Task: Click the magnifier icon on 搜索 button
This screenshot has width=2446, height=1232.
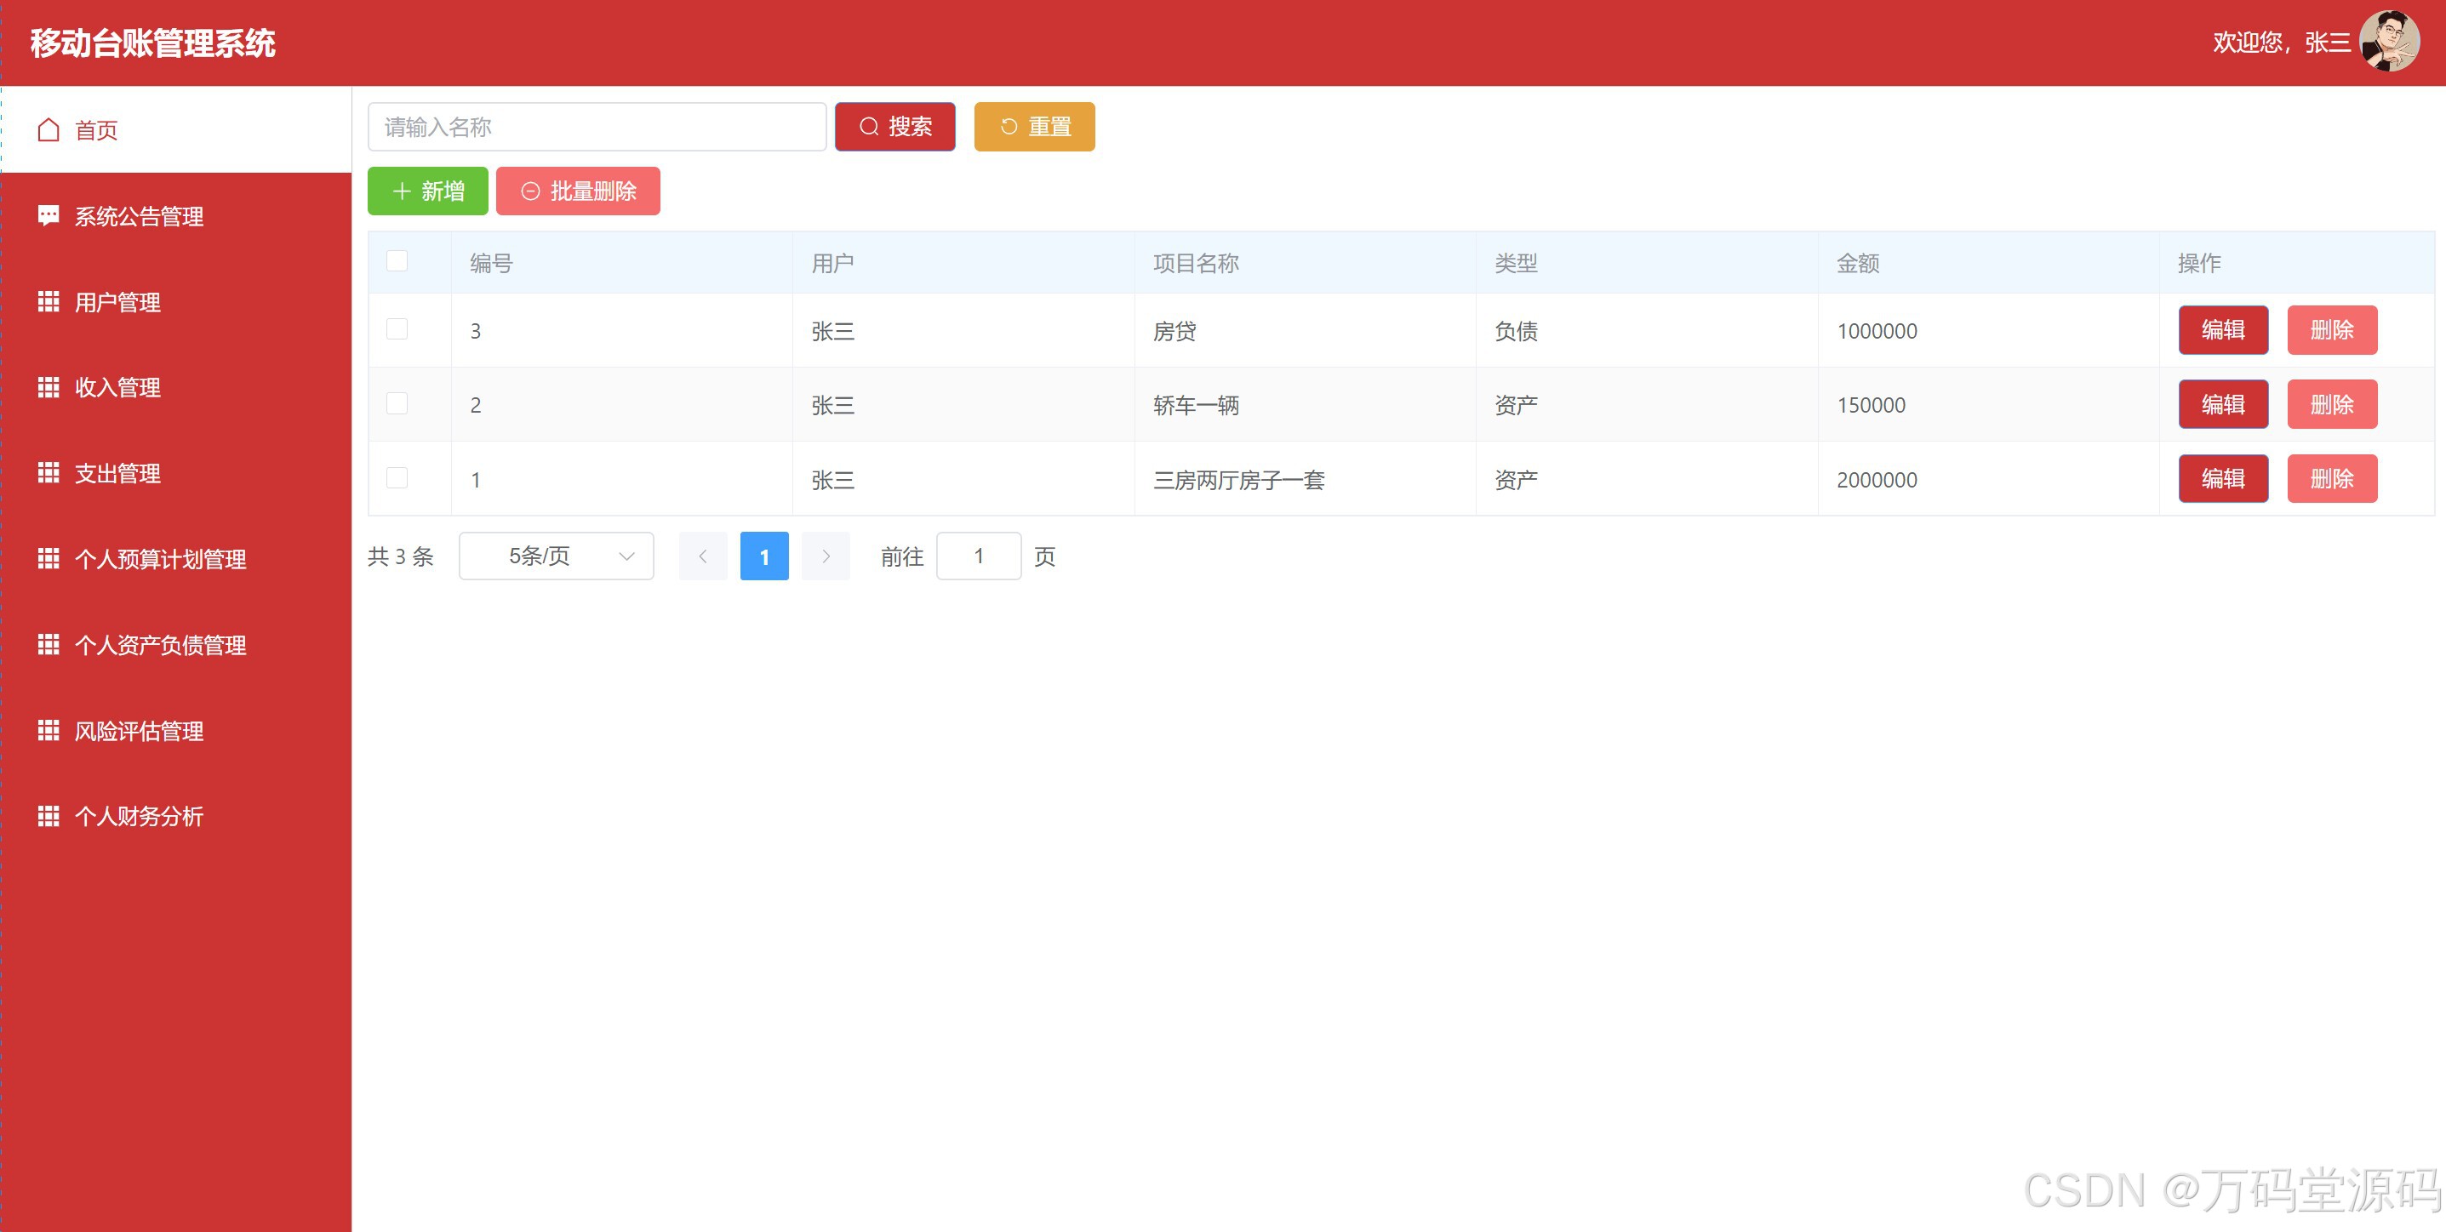Action: pos(869,126)
